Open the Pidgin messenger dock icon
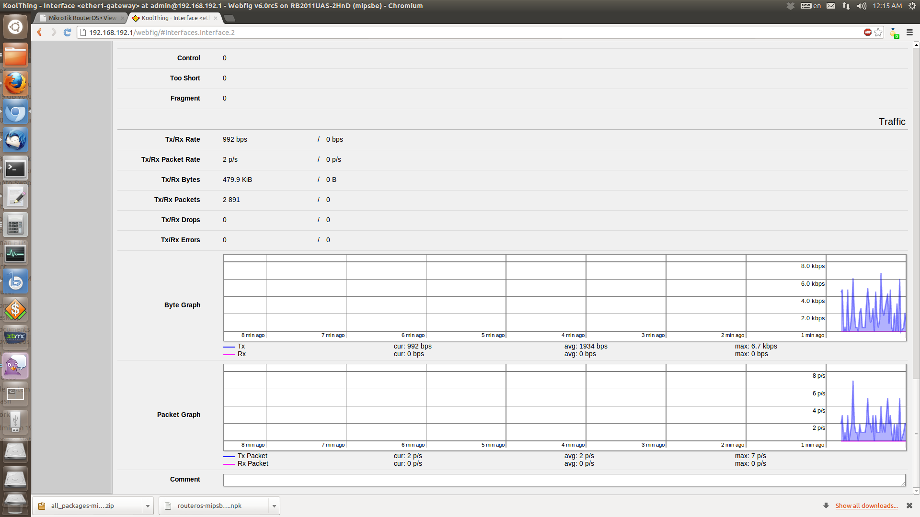 pyautogui.click(x=15, y=366)
